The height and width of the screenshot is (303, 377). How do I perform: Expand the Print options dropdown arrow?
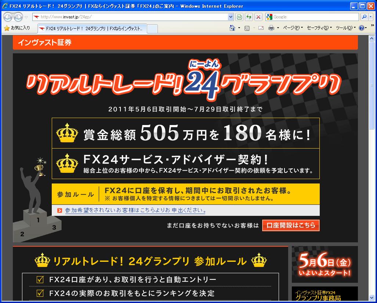pos(278,28)
